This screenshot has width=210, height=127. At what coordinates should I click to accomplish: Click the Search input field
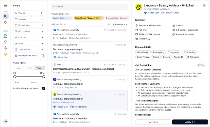(90, 7)
